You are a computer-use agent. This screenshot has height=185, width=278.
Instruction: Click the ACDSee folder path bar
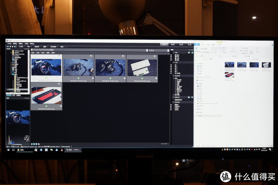tap(88, 50)
